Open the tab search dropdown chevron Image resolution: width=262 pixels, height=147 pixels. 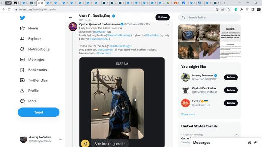239,3
